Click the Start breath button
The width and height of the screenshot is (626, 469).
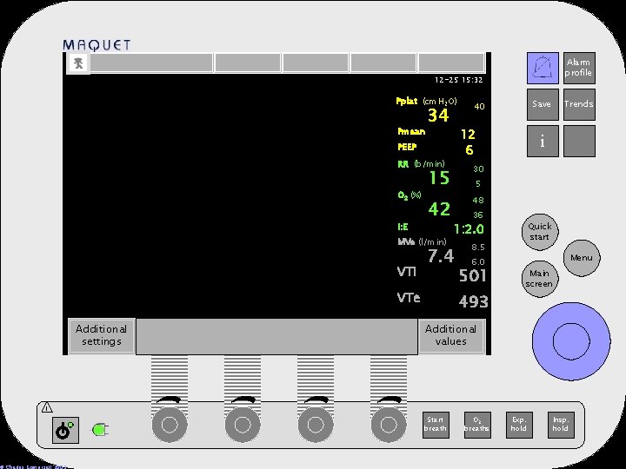click(436, 425)
